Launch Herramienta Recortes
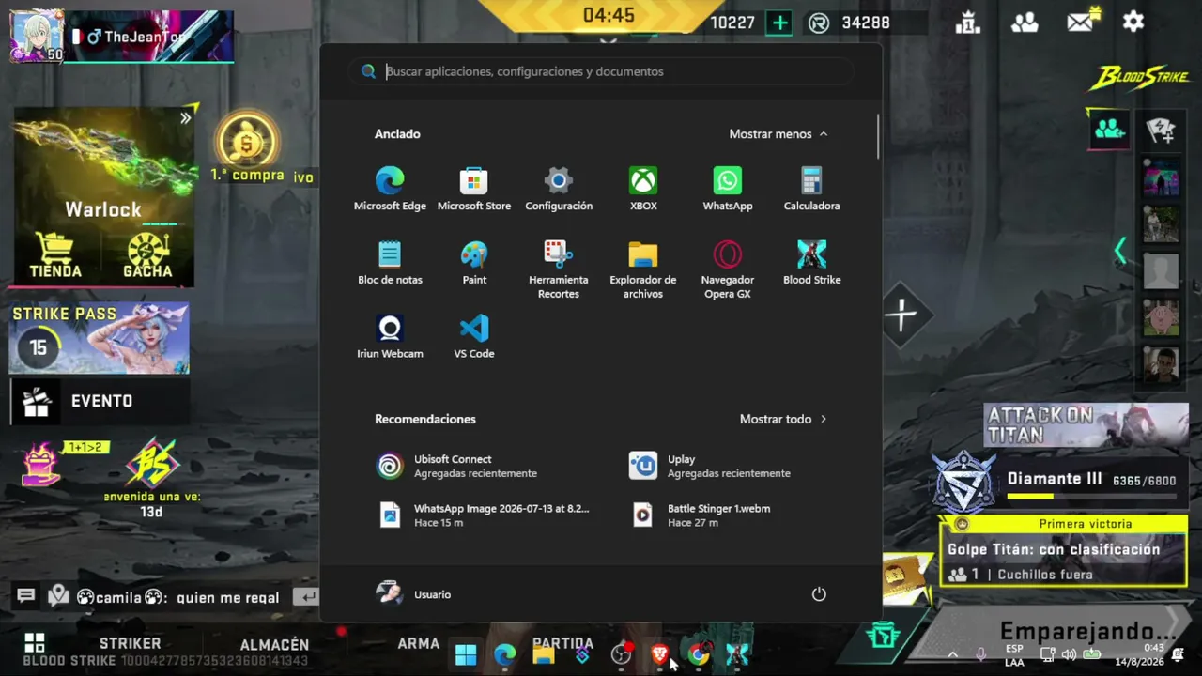The image size is (1202, 676). (559, 269)
